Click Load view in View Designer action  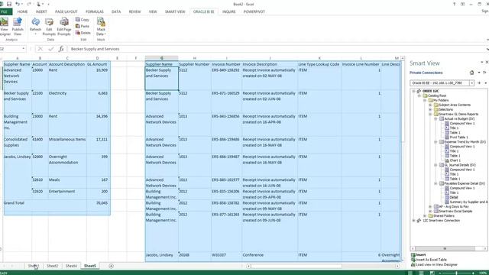[x=434, y=265]
